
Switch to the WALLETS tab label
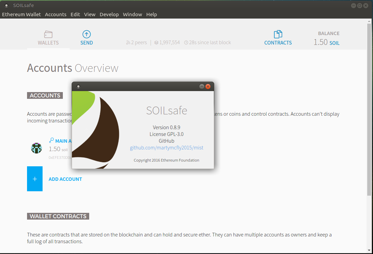[48, 43]
